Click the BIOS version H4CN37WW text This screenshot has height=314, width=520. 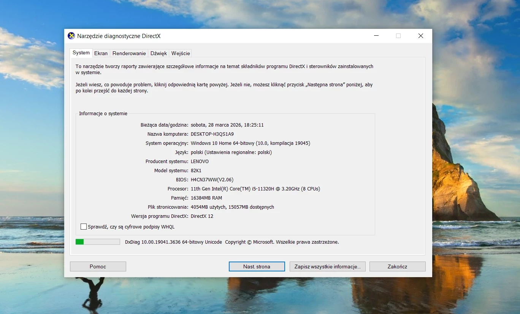pyautogui.click(x=212, y=180)
